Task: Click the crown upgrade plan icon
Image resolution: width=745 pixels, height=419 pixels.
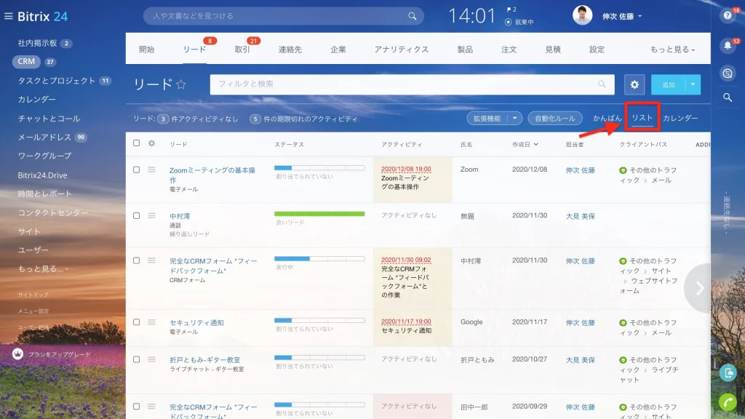Action: coord(17,354)
